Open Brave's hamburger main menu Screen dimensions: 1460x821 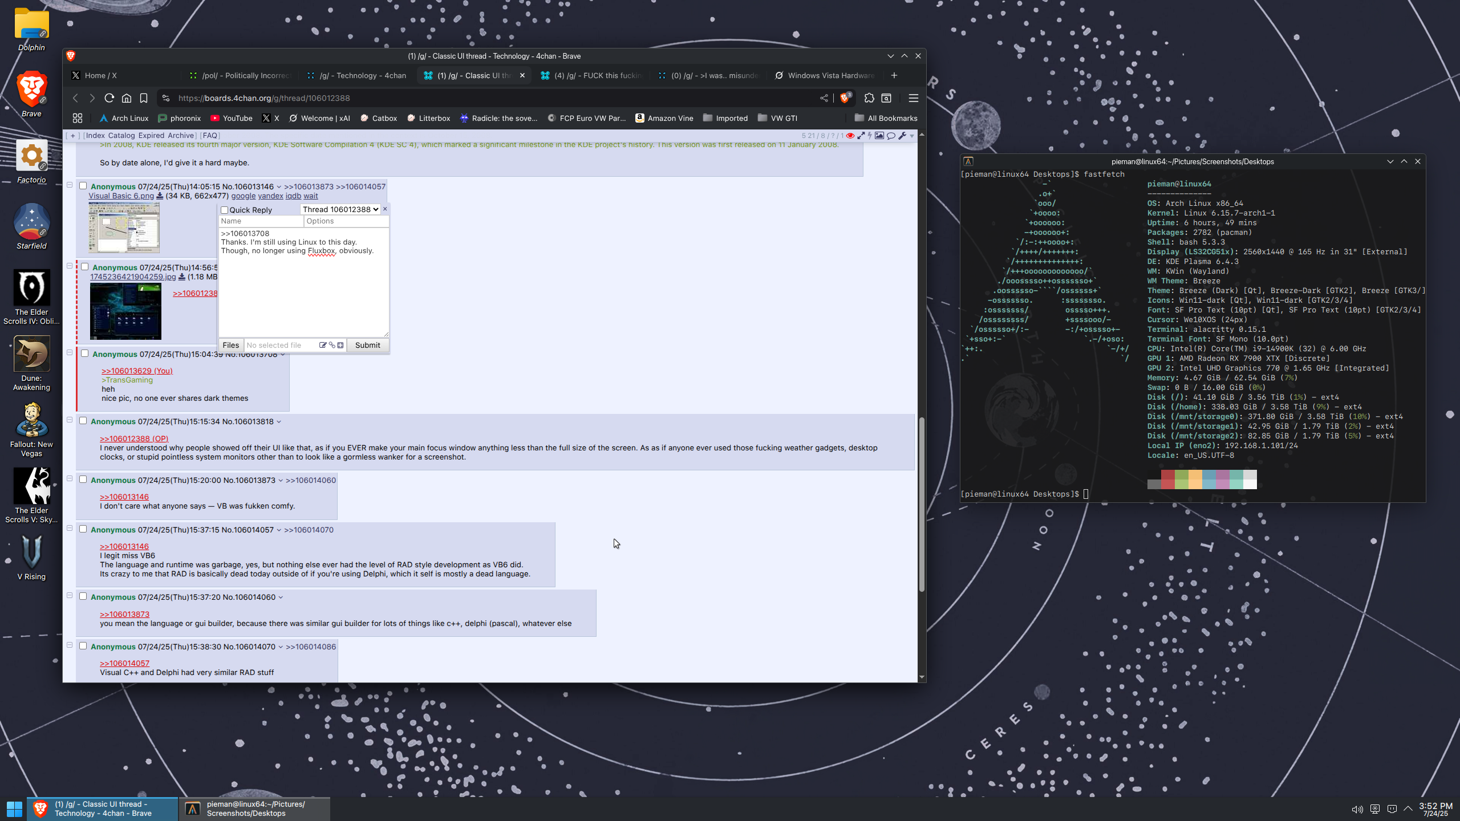[x=913, y=98]
